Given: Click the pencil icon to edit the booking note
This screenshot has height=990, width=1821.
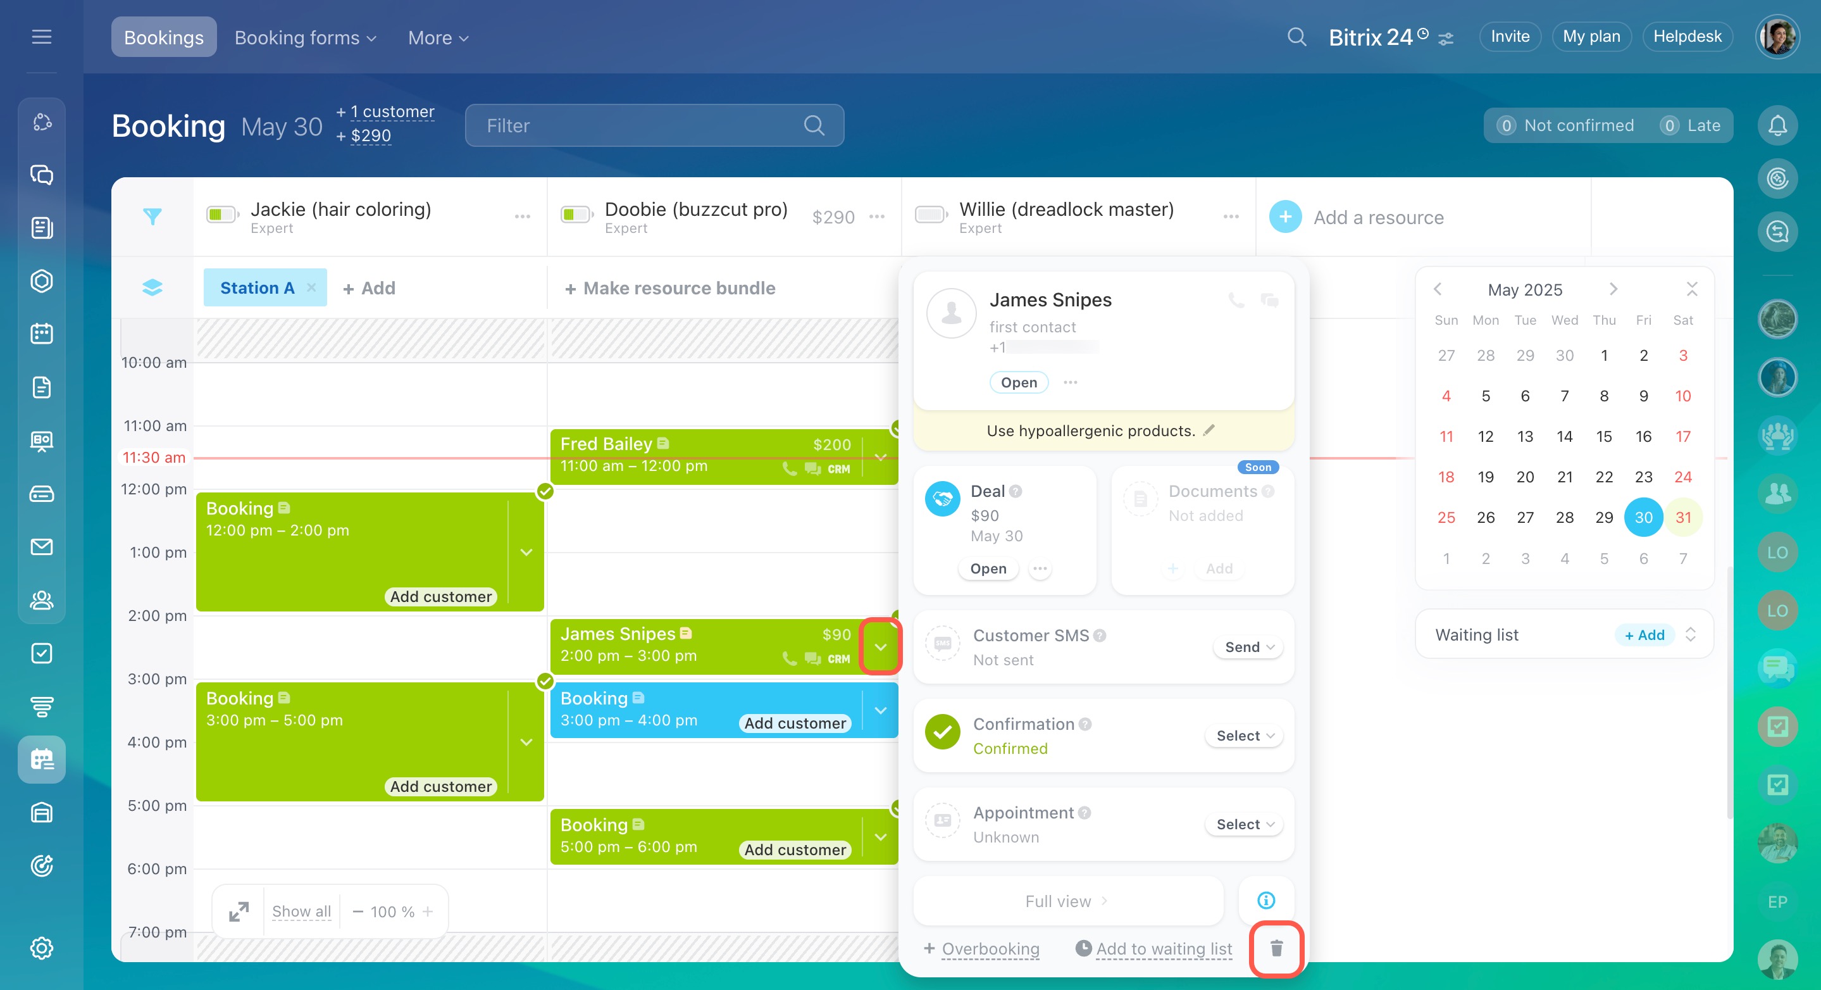Looking at the screenshot, I should [x=1209, y=430].
